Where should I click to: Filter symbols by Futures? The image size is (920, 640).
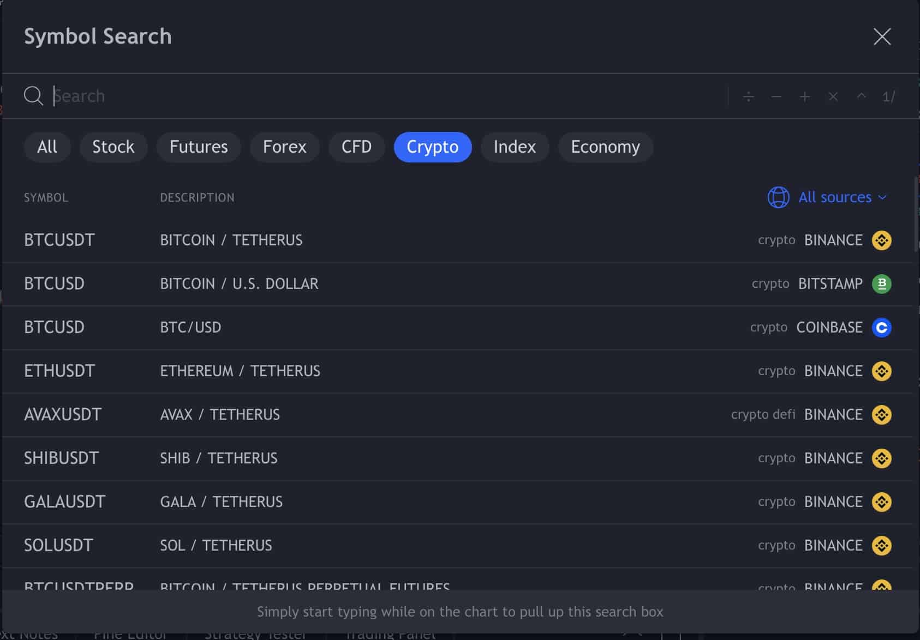point(199,147)
